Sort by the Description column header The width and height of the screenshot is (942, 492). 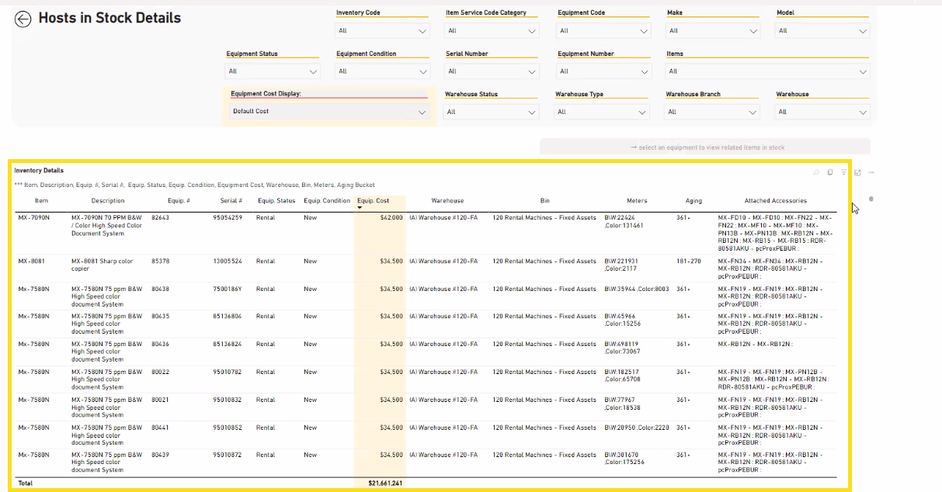point(107,201)
